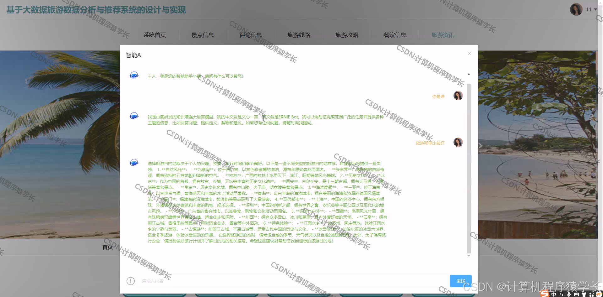The height and width of the screenshot is (297, 603).
Task: Toggle Chinese input mode 中 indicator
Action: (554, 294)
